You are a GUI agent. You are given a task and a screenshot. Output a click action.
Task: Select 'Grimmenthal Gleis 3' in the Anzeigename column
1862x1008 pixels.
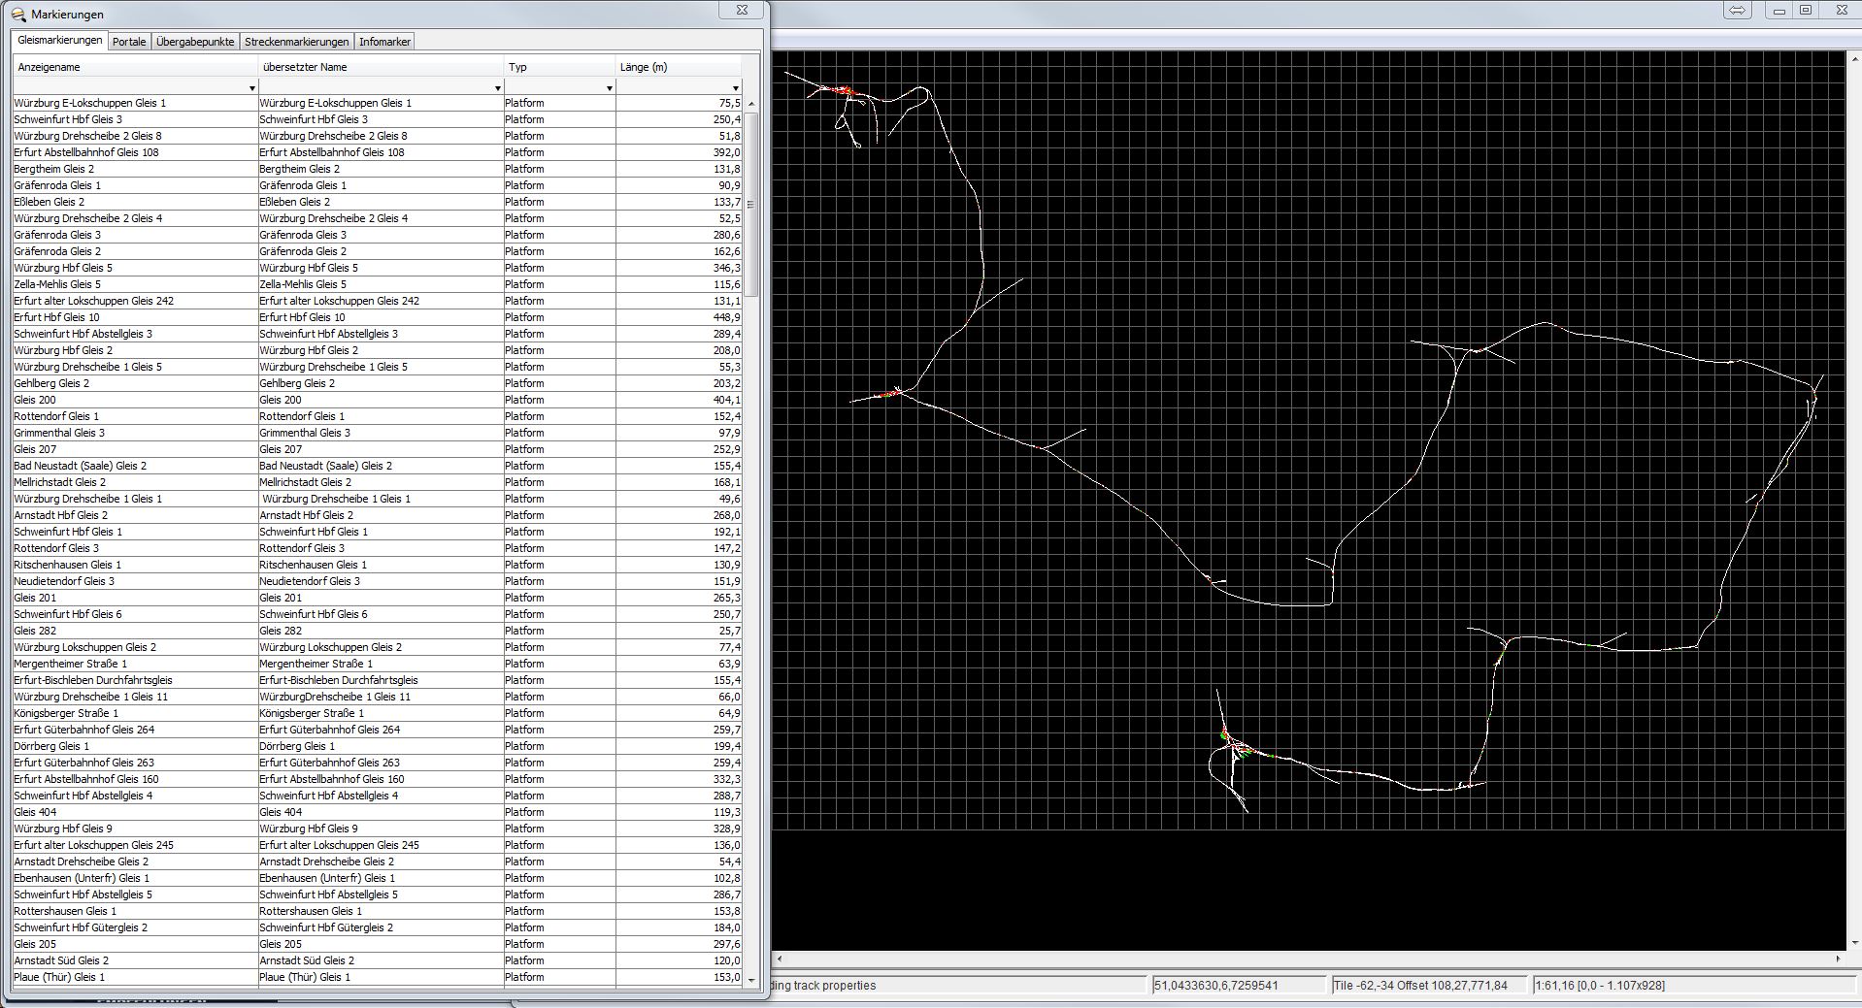tap(59, 433)
